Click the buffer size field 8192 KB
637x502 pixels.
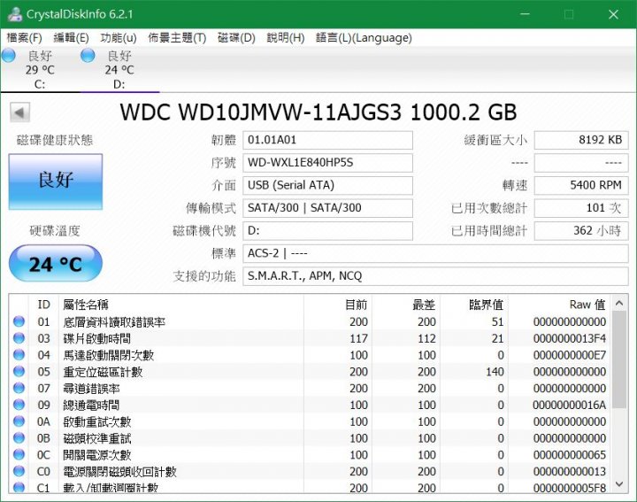click(x=581, y=140)
